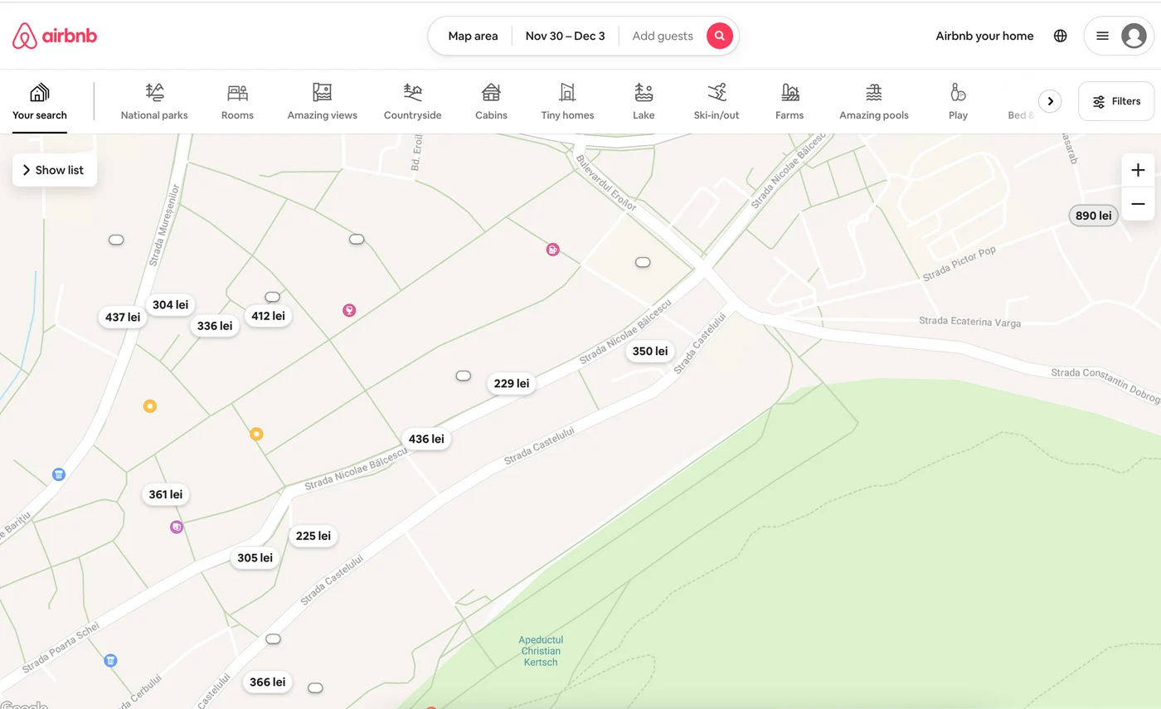Select the 229 lei price pin
This screenshot has height=709, width=1161.
(512, 383)
